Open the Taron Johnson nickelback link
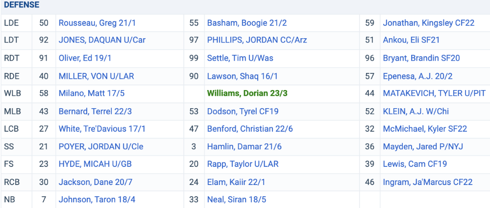This screenshot has height=208, width=490. coord(97,199)
